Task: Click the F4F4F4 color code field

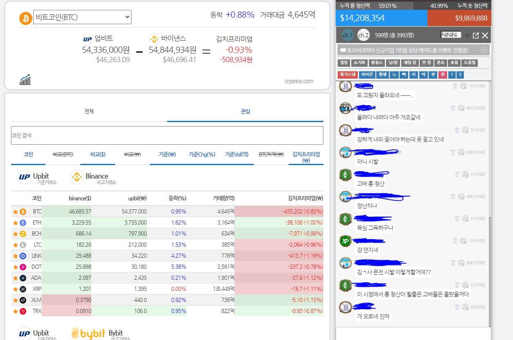Action: [x=451, y=35]
